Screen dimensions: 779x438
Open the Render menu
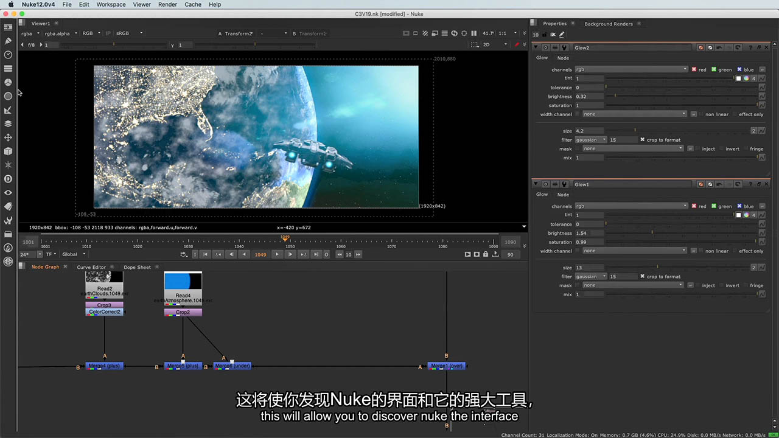point(167,4)
